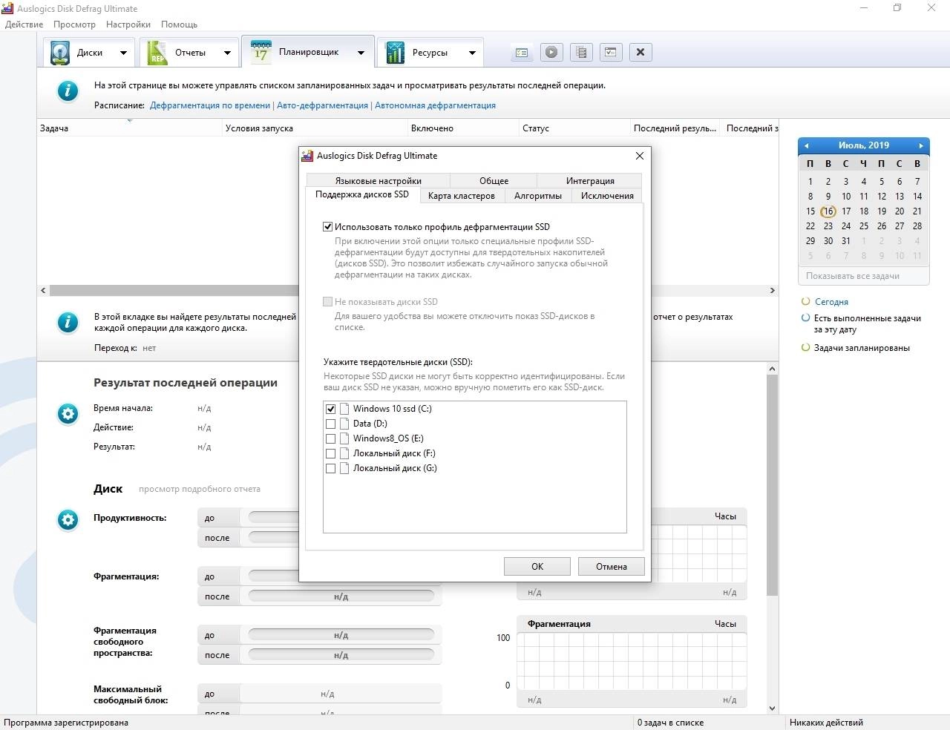Expand the Отчеты dropdown arrow
The image size is (950, 730).
(x=228, y=53)
